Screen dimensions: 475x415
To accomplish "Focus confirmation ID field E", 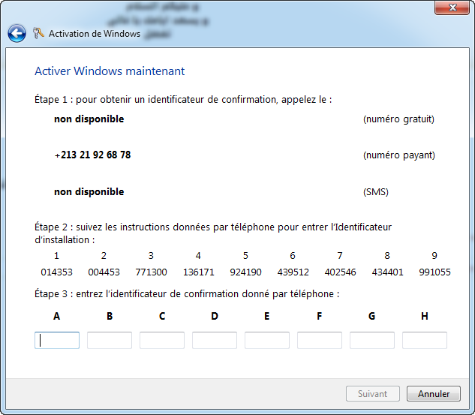I will (267, 340).
